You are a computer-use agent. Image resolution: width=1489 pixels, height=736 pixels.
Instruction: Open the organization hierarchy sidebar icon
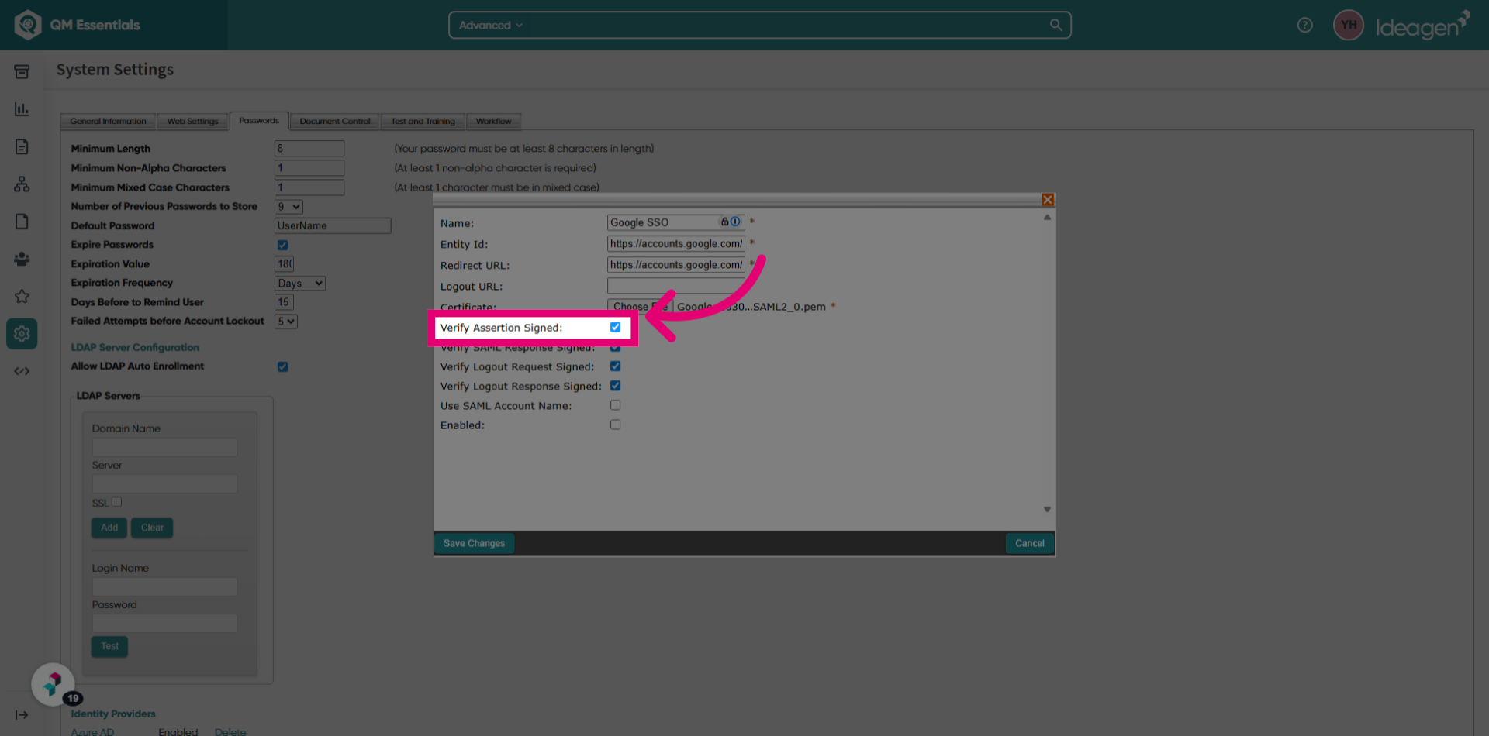(x=22, y=184)
